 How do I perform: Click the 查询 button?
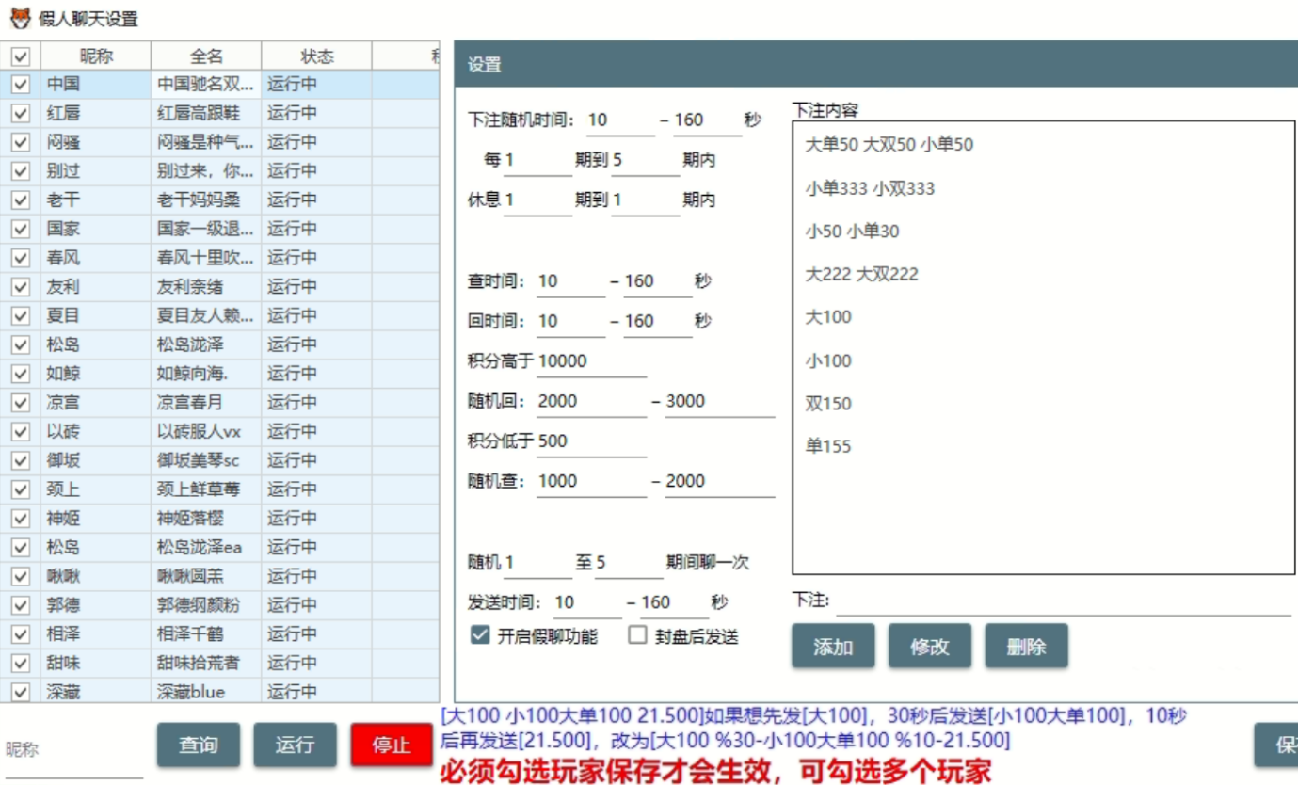point(198,745)
